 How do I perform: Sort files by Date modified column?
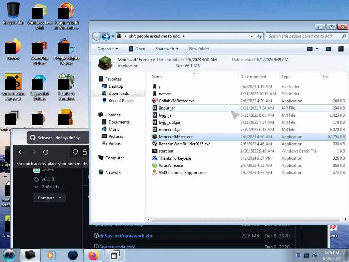pos(259,77)
